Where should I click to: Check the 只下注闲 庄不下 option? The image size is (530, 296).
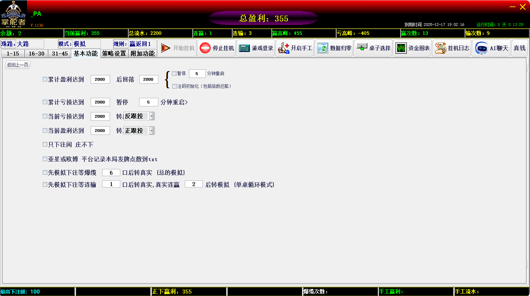tap(45, 144)
